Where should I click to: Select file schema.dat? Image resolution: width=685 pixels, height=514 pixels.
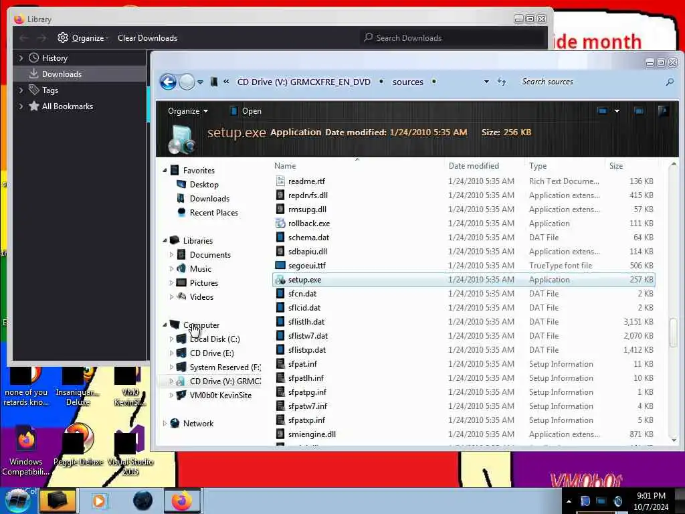tap(308, 238)
